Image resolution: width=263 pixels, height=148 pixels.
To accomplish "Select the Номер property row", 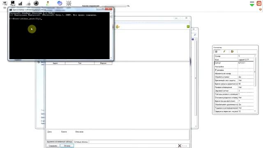I will [x=234, y=56].
